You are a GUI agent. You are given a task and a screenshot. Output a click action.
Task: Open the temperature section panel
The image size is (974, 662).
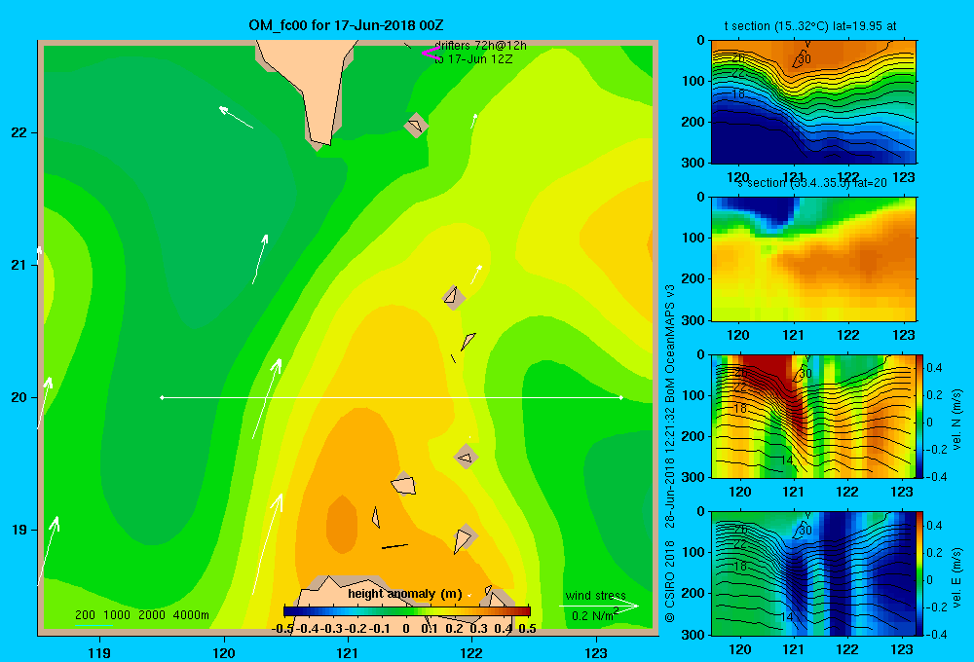813,102
